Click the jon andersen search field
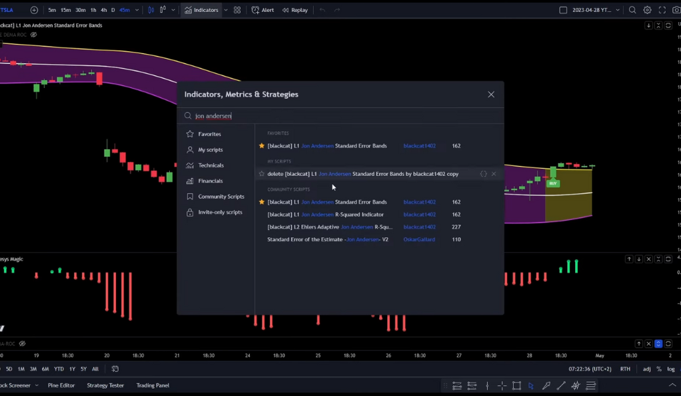Viewport: 681px width, 396px height. coord(340,116)
